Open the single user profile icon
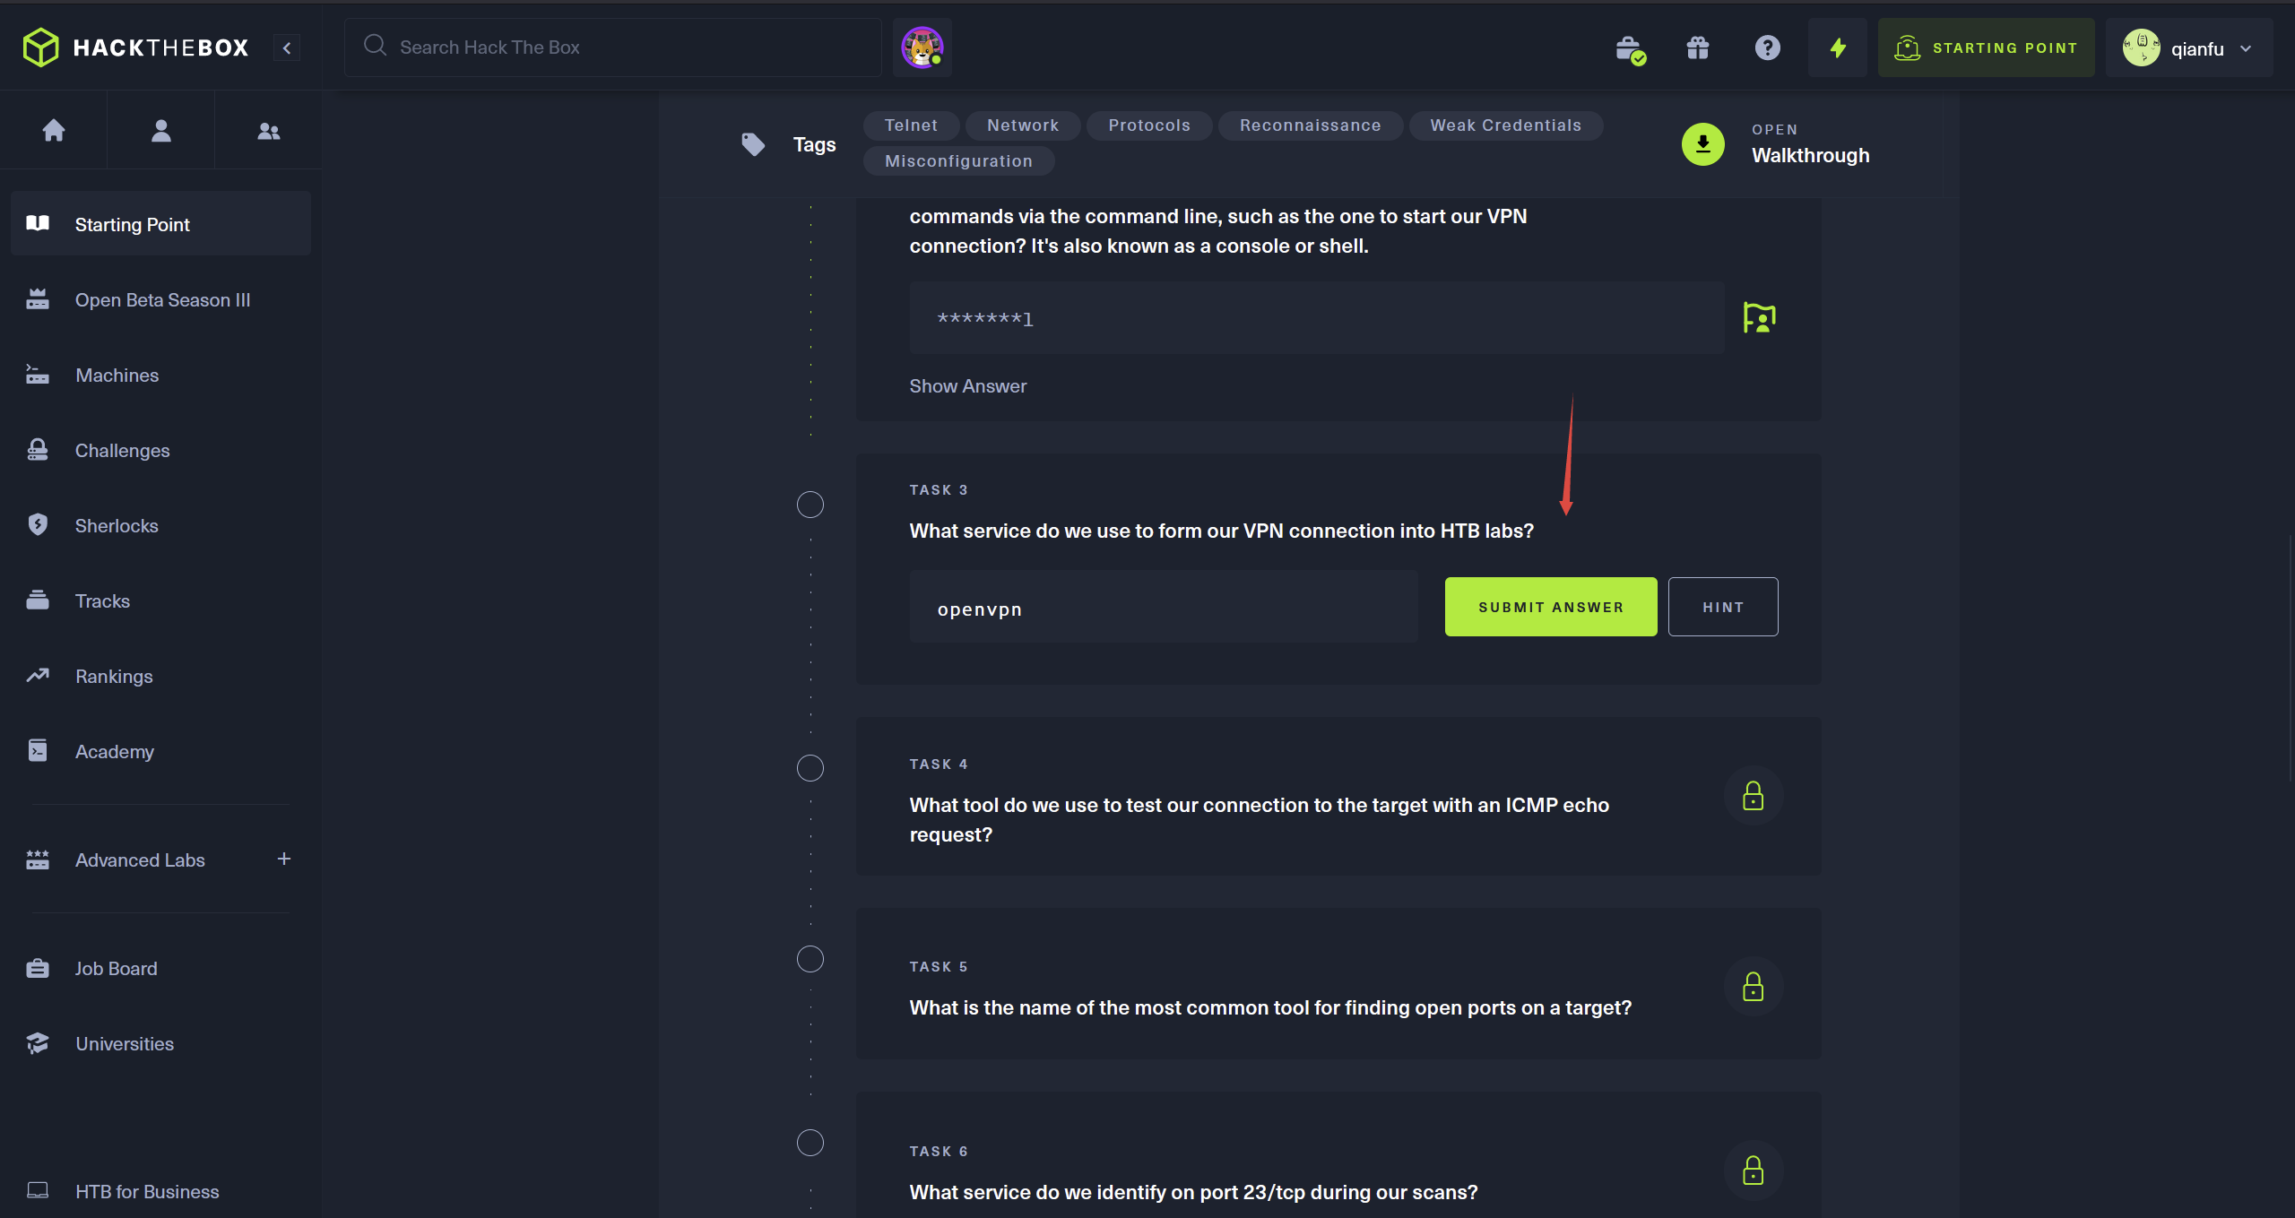This screenshot has width=2295, height=1218. click(161, 131)
